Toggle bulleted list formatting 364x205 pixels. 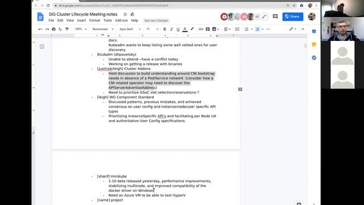pyautogui.click(x=258, y=29)
